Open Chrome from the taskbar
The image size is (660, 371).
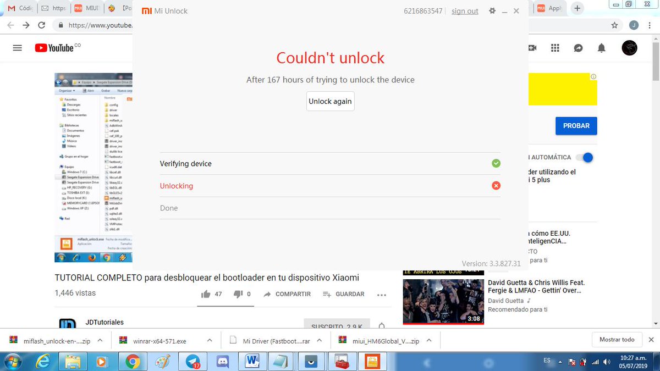(132, 362)
